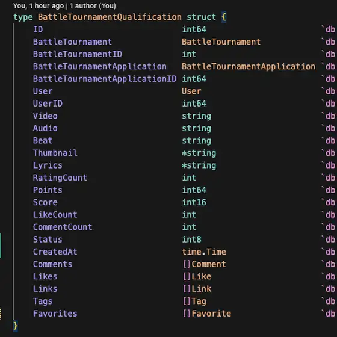
Task: Click the orange BattleTournamentApplication type reference
Action: [x=249, y=66]
